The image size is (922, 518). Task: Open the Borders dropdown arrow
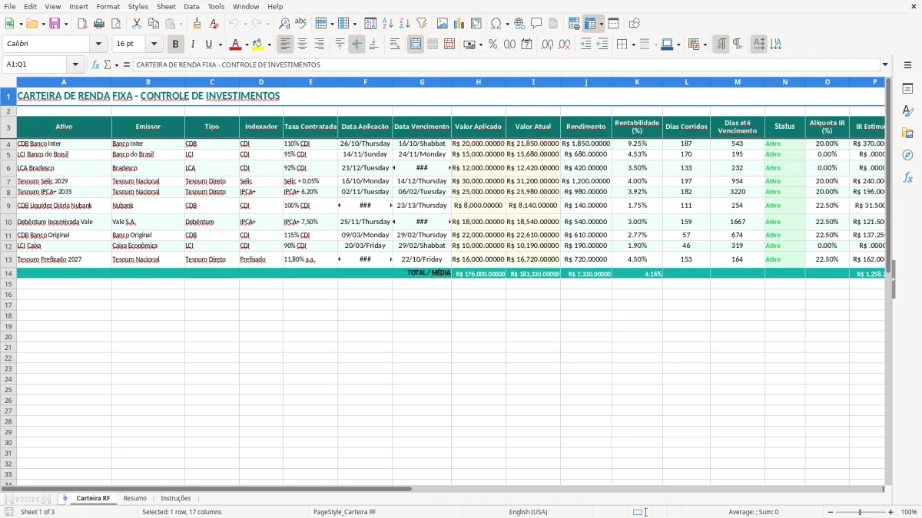634,45
